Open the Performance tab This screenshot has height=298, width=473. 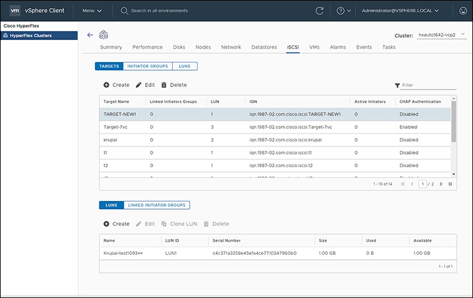[x=147, y=47]
